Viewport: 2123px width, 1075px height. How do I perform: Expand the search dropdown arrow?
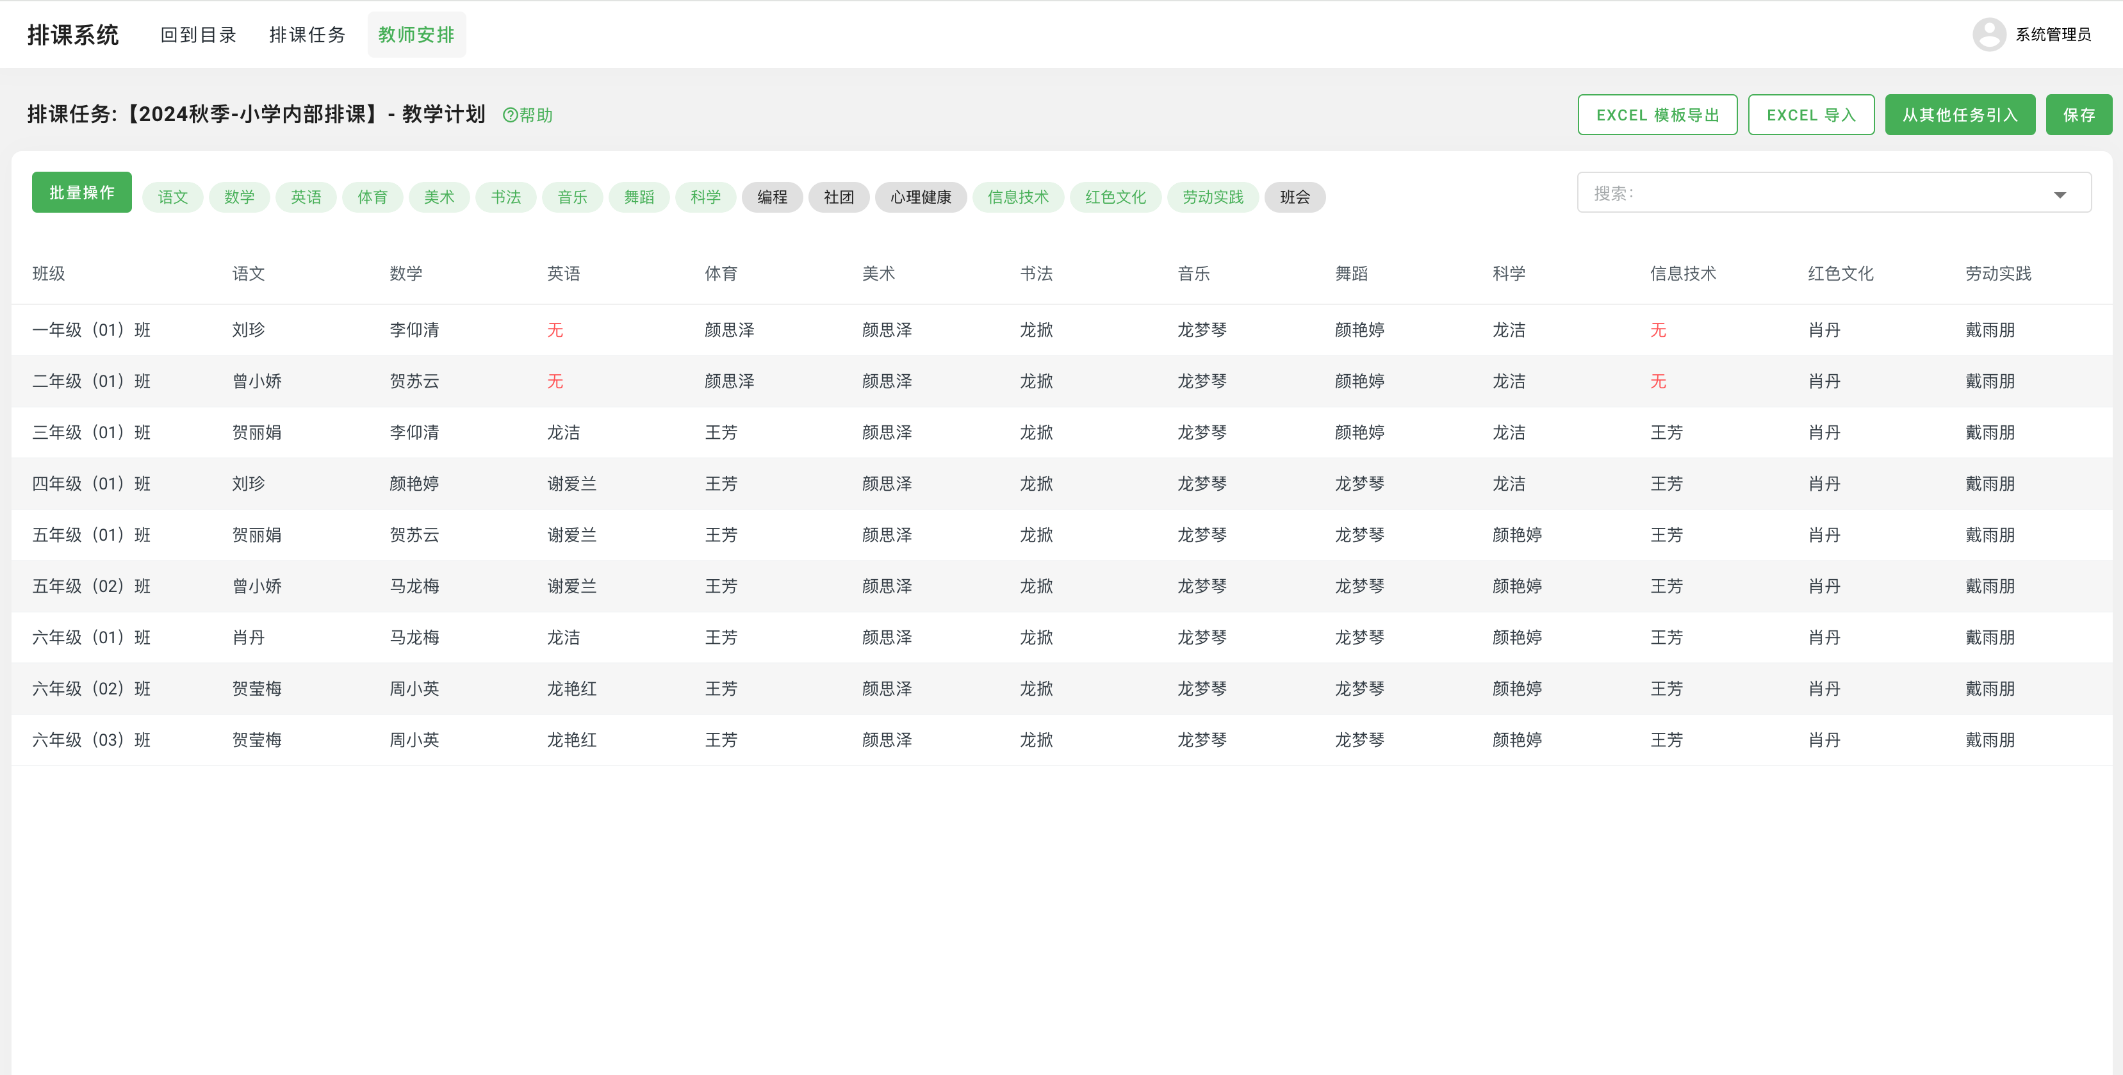click(x=2060, y=195)
